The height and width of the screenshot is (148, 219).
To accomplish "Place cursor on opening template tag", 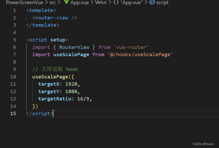I will tap(41, 10).
